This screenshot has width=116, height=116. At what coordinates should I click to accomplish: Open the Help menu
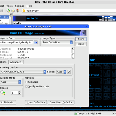(x=29, y=6)
